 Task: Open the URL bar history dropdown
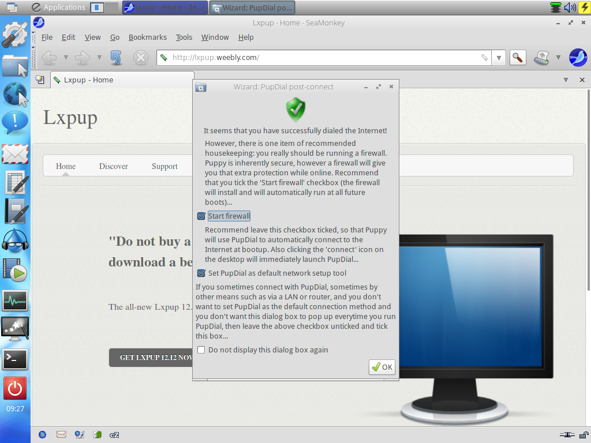499,58
